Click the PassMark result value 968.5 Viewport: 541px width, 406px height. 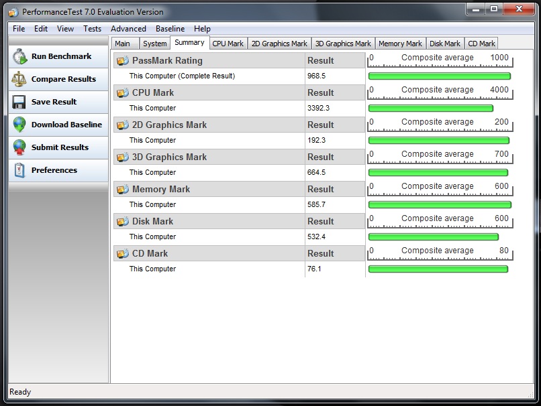point(316,76)
